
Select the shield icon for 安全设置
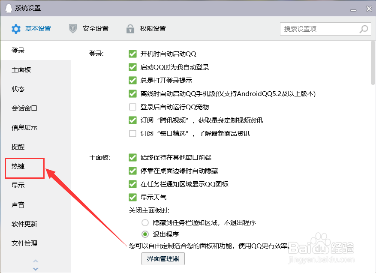(72, 28)
